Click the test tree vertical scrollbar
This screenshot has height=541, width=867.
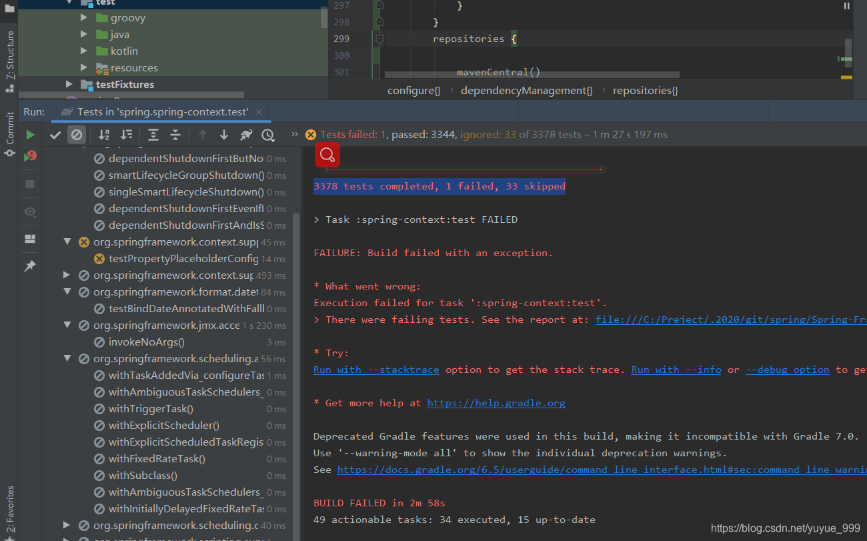[296, 377]
